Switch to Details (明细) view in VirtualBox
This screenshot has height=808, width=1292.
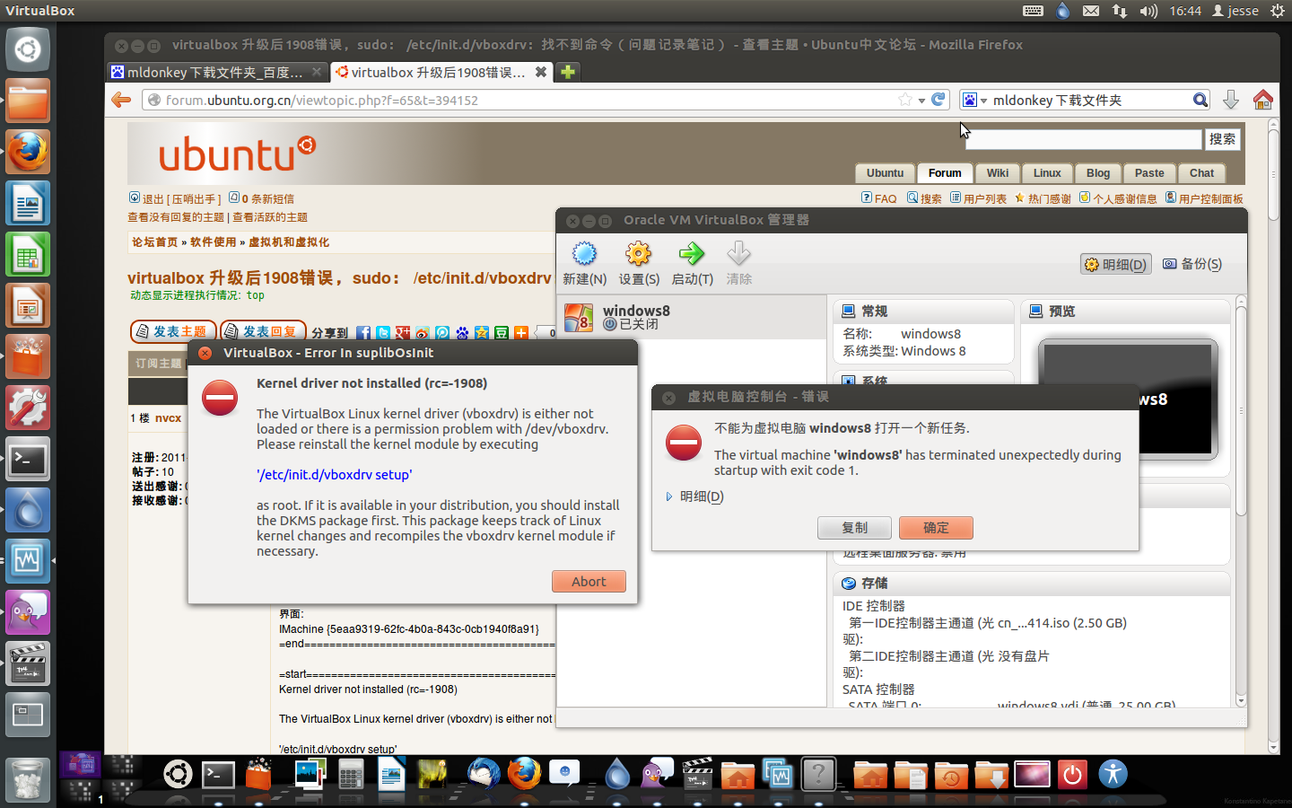coord(1116,264)
